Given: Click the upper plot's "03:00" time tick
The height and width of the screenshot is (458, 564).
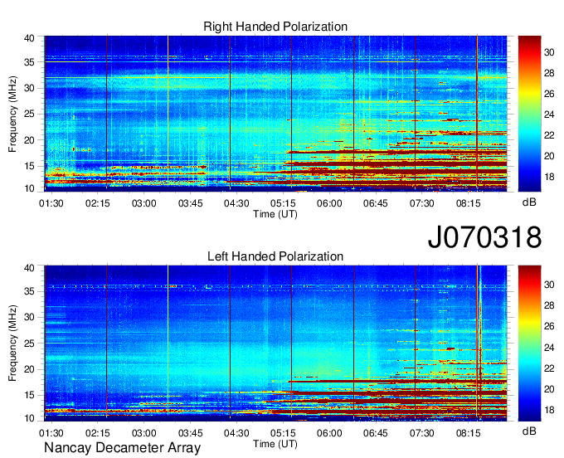Looking at the screenshot, I should tap(143, 203).
